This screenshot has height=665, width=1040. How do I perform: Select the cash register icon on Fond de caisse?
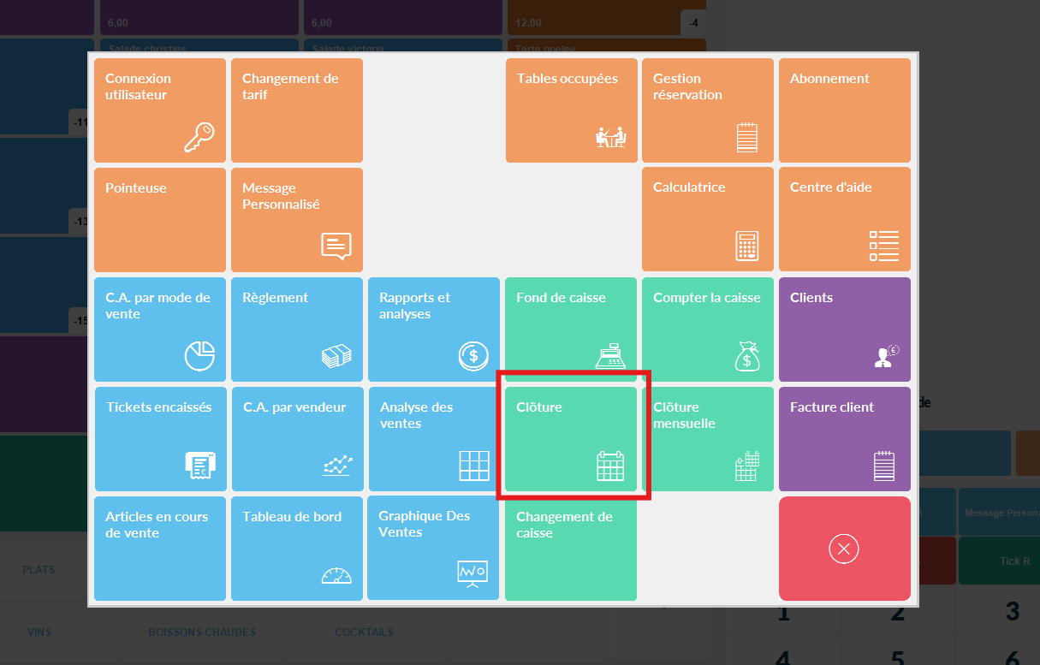coord(610,355)
